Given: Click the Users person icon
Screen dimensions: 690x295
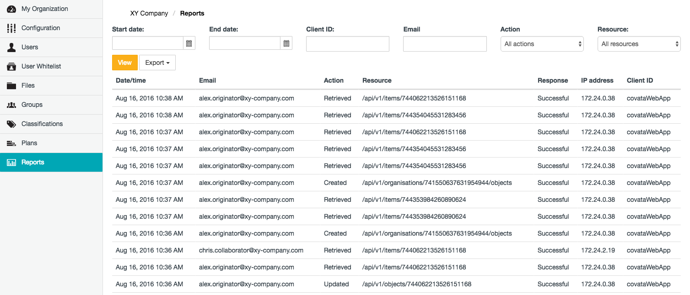Looking at the screenshot, I should (x=11, y=47).
